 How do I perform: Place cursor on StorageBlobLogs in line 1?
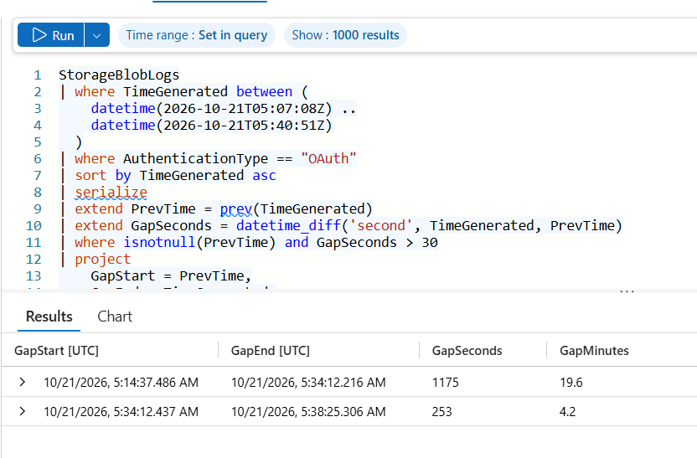pyautogui.click(x=119, y=75)
